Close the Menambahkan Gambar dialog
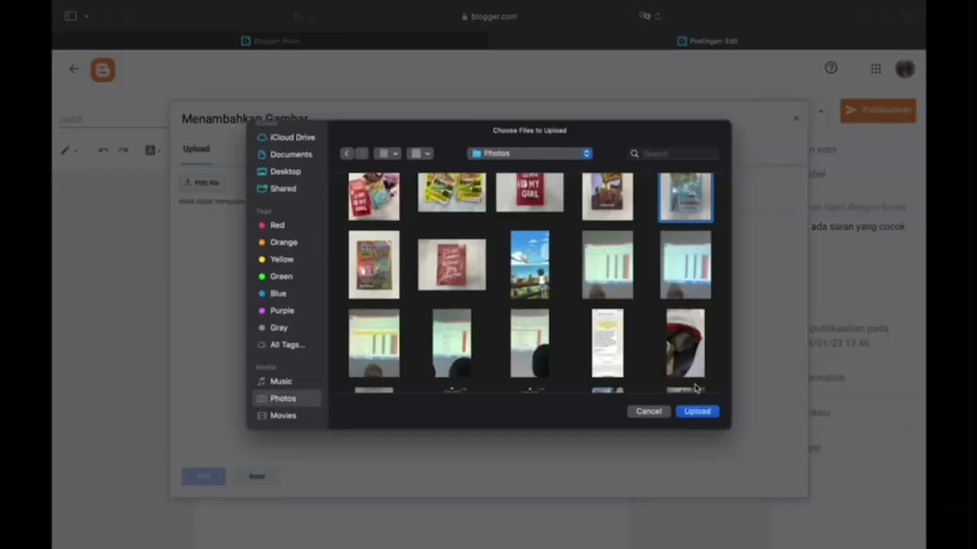The height and width of the screenshot is (549, 977). pos(796,118)
